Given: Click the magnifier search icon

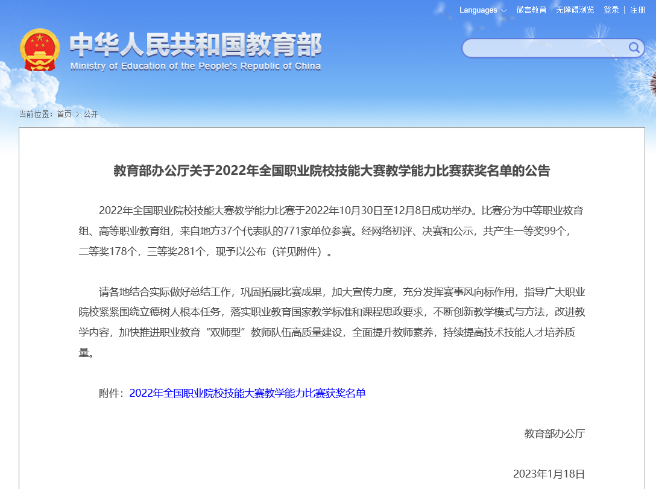Looking at the screenshot, I should click(x=634, y=48).
